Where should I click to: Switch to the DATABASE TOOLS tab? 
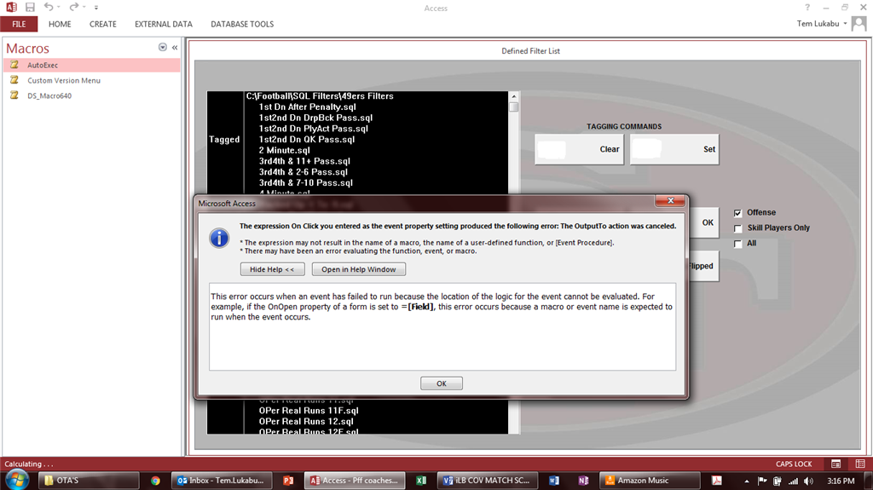click(242, 24)
